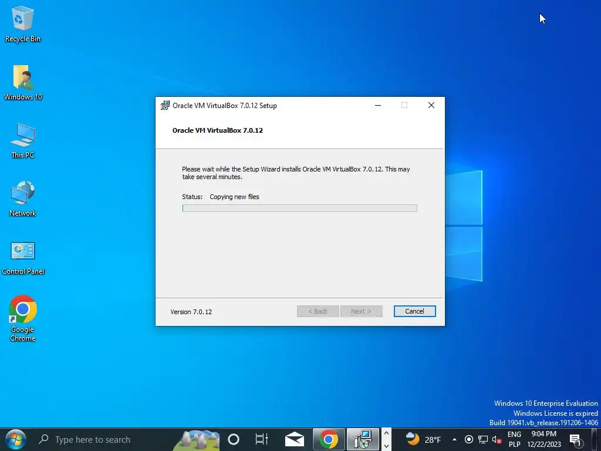Click the taskbar search box

coord(127,439)
